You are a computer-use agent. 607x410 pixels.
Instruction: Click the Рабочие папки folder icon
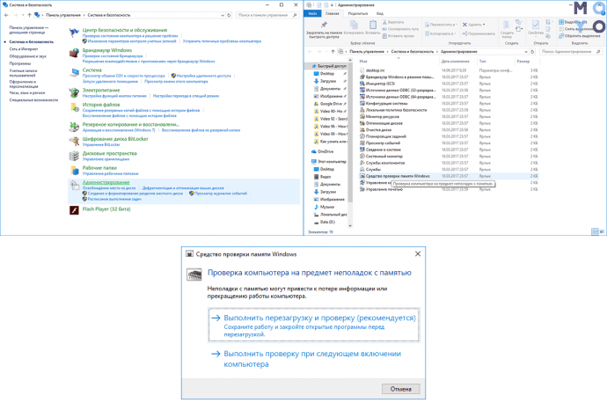(74, 171)
